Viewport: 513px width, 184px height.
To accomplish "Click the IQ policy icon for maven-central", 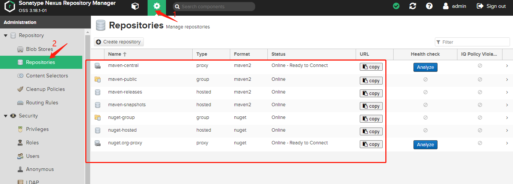I will point(480,65).
